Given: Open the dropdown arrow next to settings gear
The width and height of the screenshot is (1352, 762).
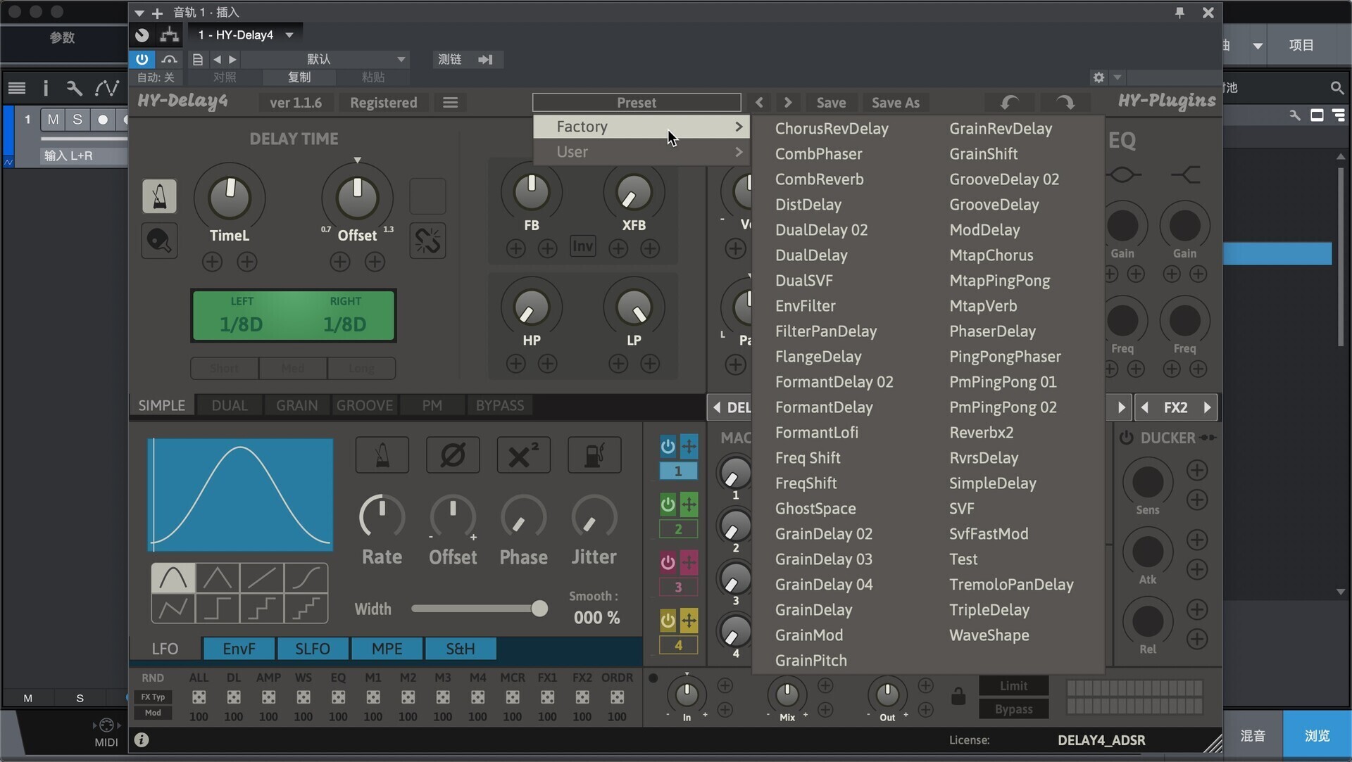Looking at the screenshot, I should coord(1117,77).
